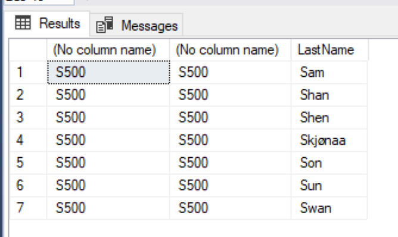This screenshot has height=237, width=398.
Task: Select second (No column name) header
Action: coord(230,50)
